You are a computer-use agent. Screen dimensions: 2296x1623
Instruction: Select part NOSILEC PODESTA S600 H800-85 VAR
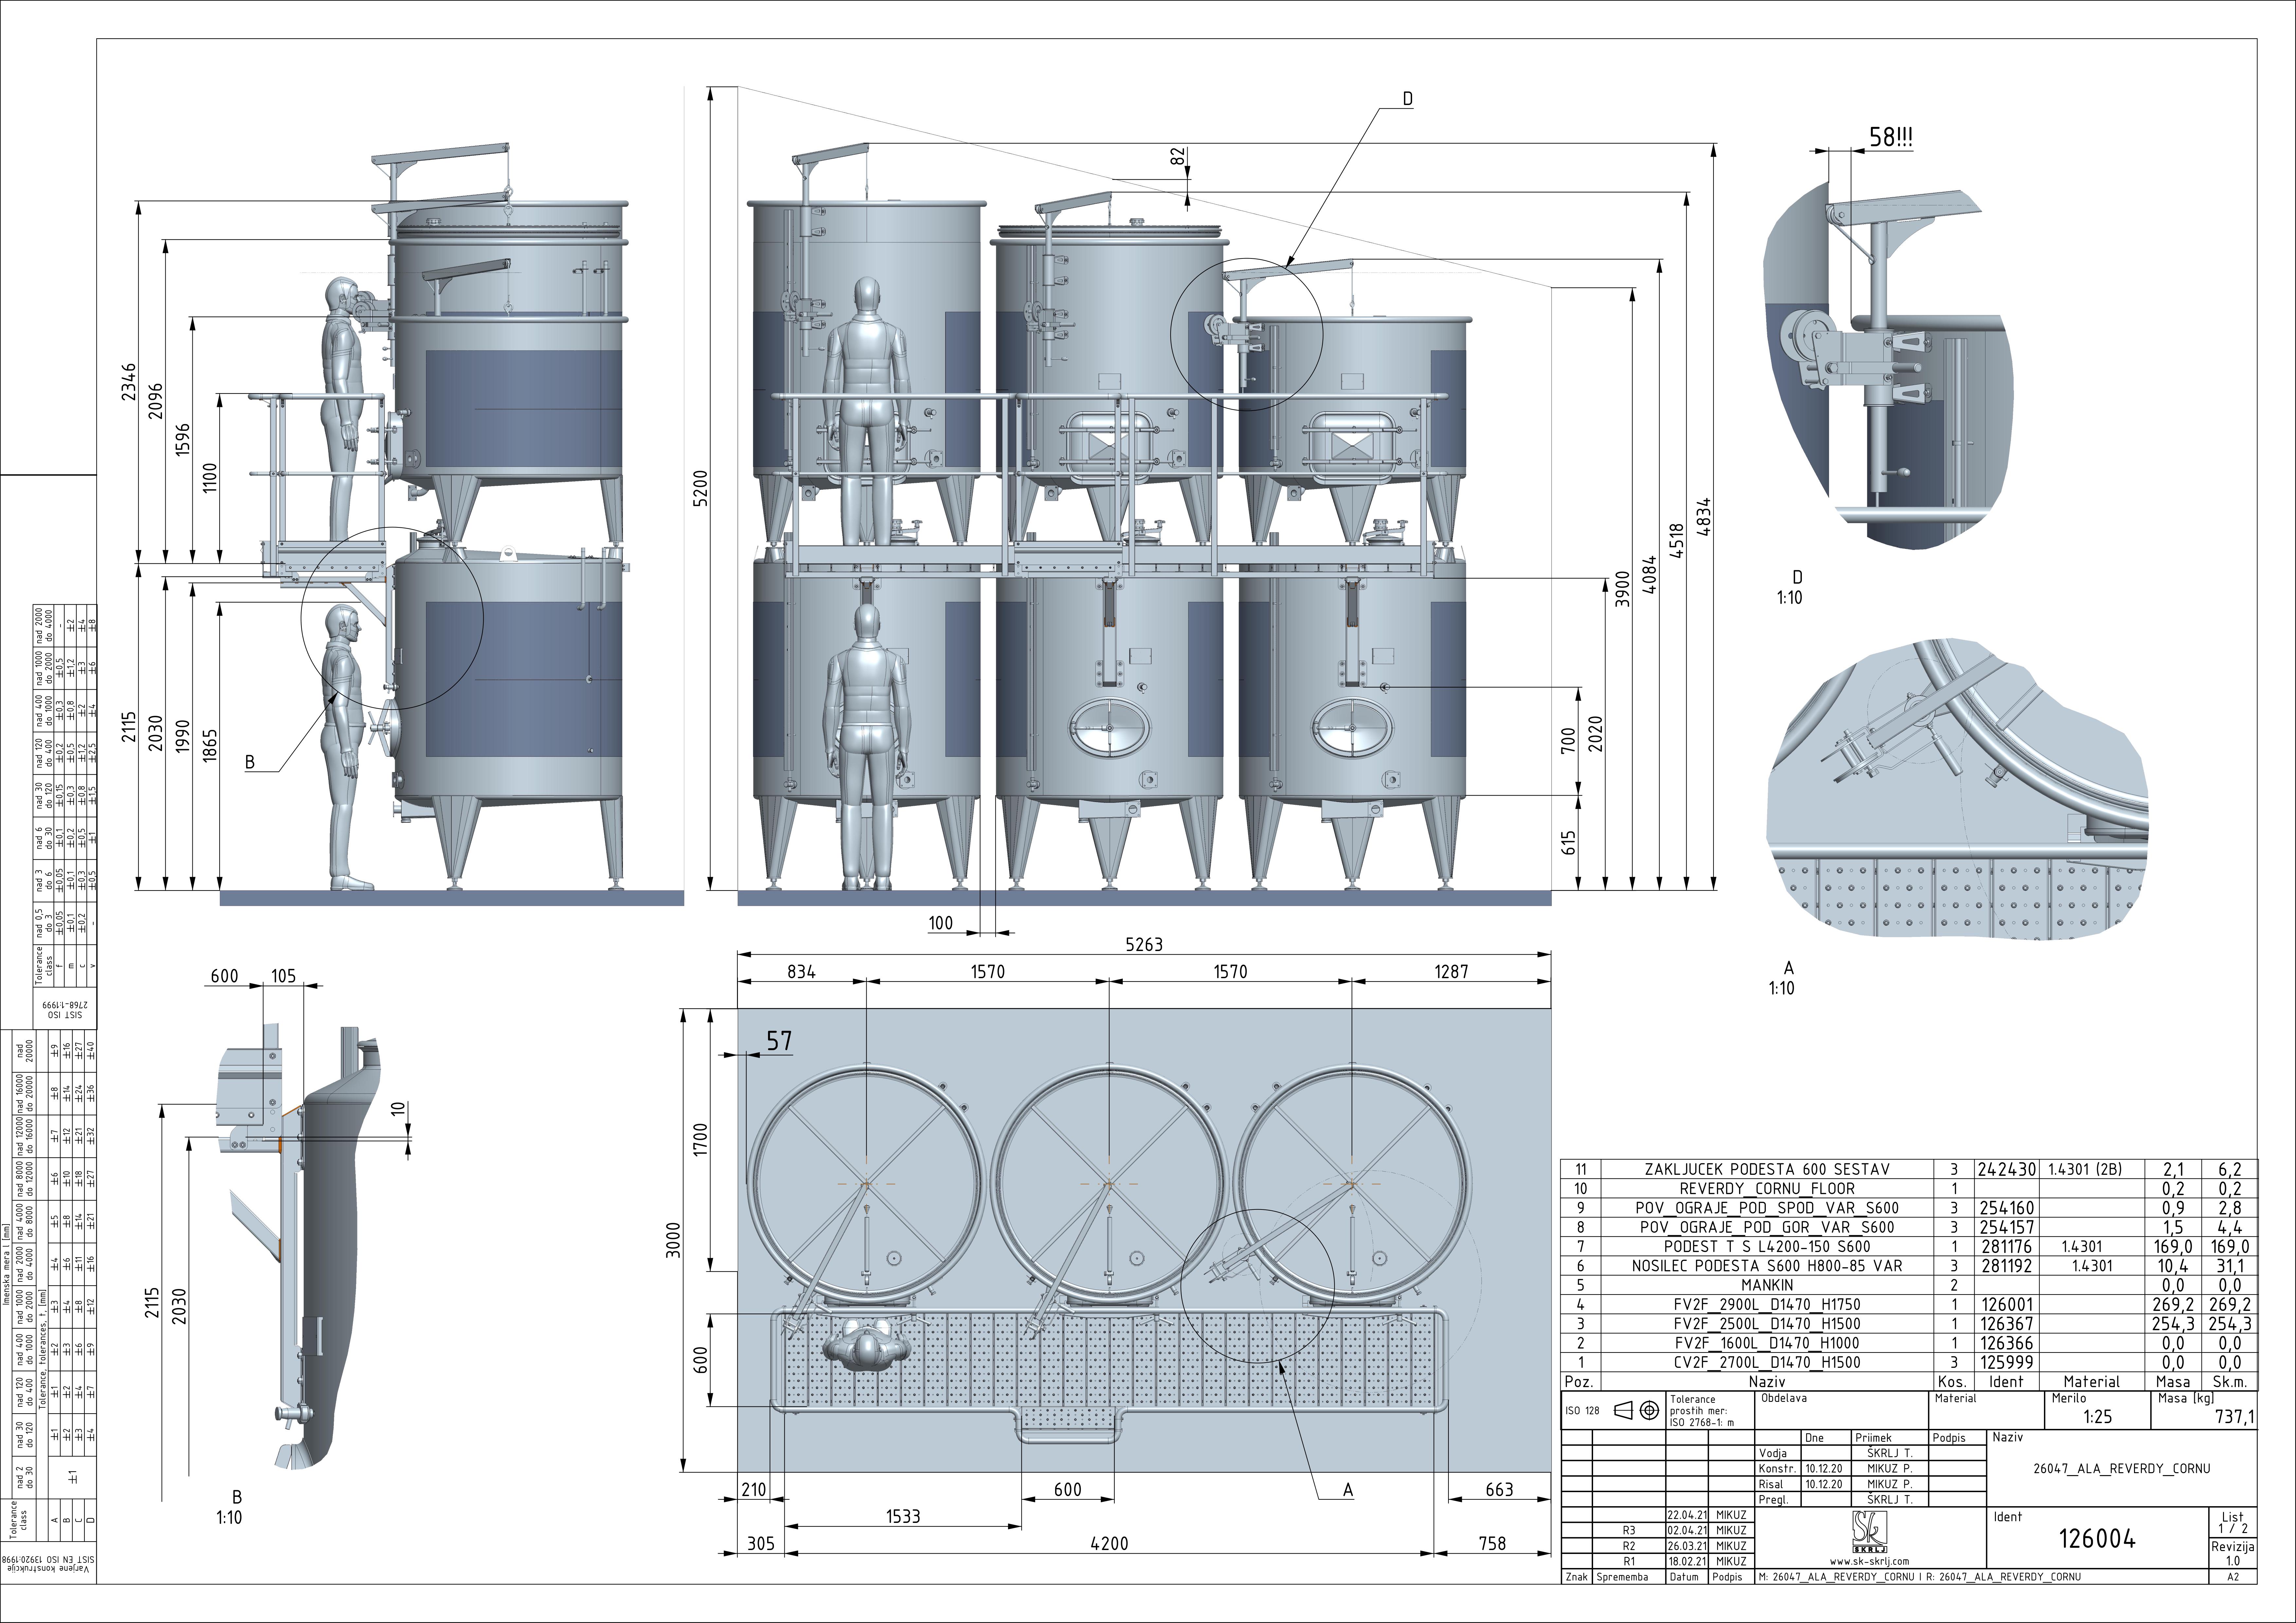[x=1767, y=1266]
